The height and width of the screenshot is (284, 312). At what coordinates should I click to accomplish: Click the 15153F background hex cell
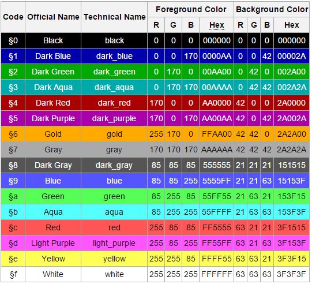click(291, 181)
